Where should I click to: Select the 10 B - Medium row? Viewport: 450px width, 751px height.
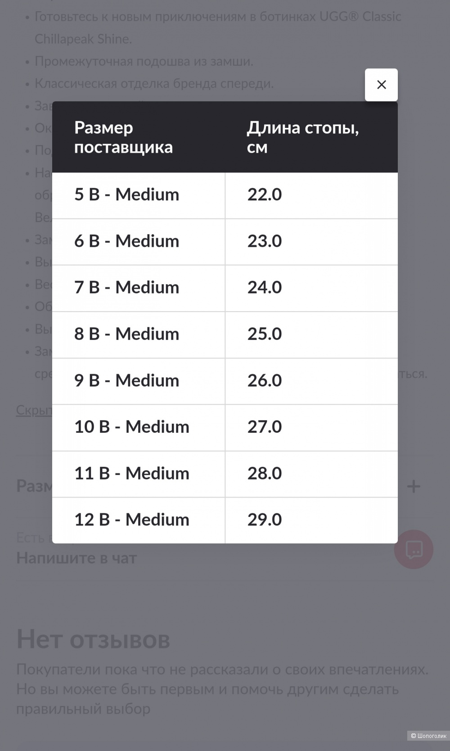[x=225, y=428]
